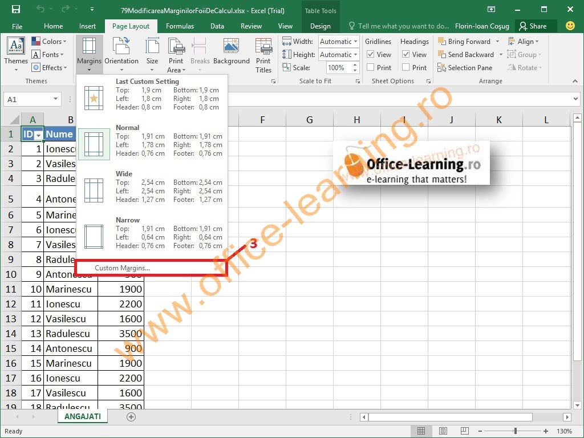Select the Last Custom Setting margins
Screen dimensions: 584x438
[152, 98]
